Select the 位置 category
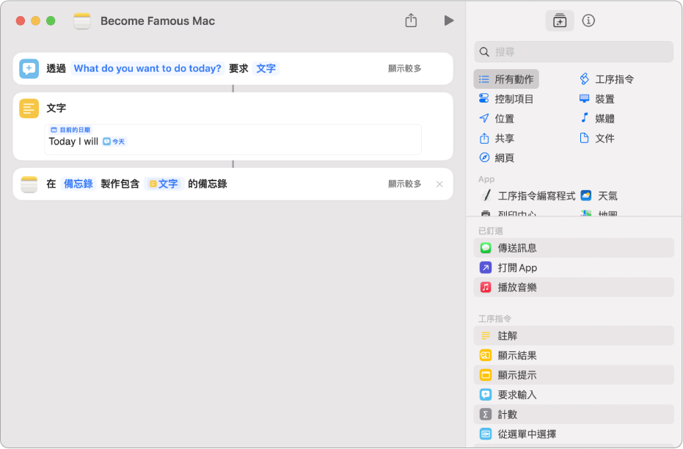The image size is (683, 449). coord(497,118)
